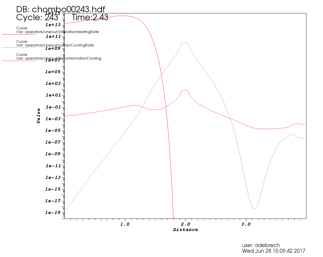Click the Distance x-axis title
Image resolution: width=323 pixels, height=257 pixels.
tap(185, 230)
